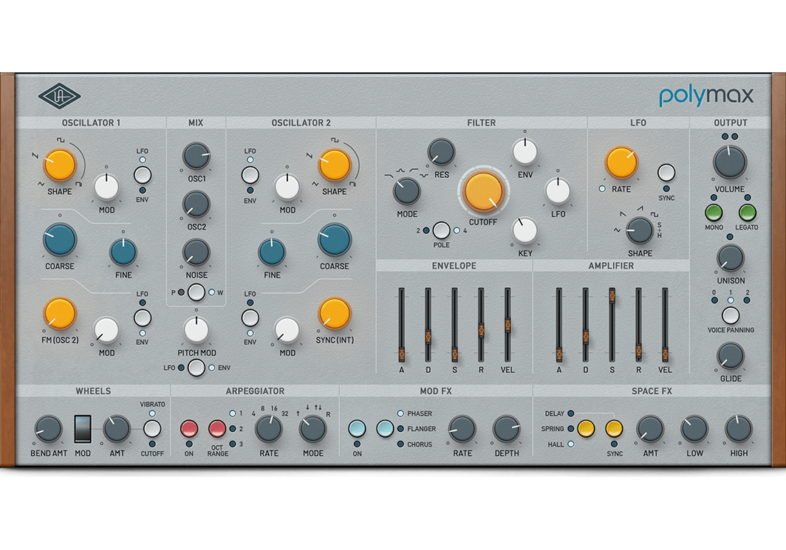Adjust the Wheels AMT knob

[117, 429]
